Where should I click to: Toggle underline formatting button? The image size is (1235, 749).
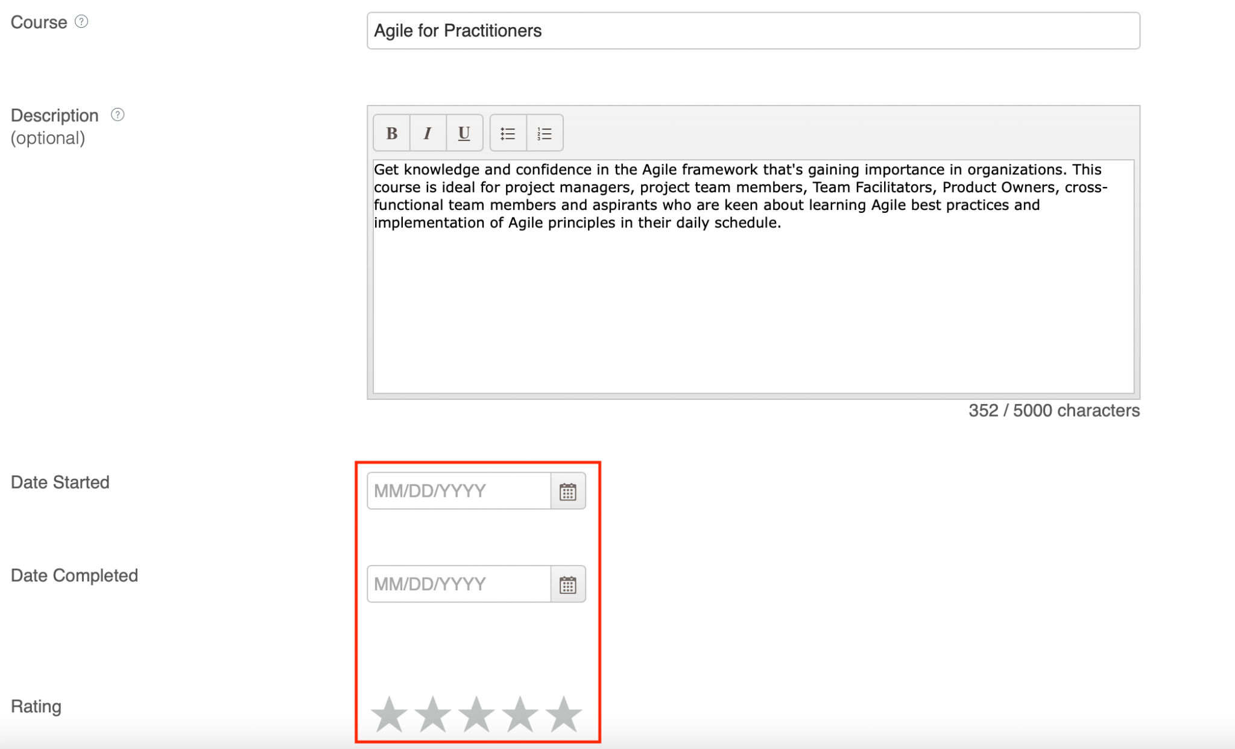[464, 133]
